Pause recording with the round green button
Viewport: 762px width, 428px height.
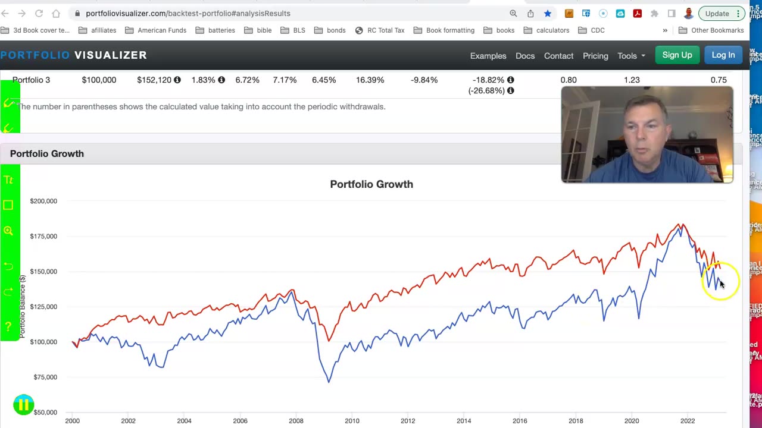pyautogui.click(x=23, y=405)
